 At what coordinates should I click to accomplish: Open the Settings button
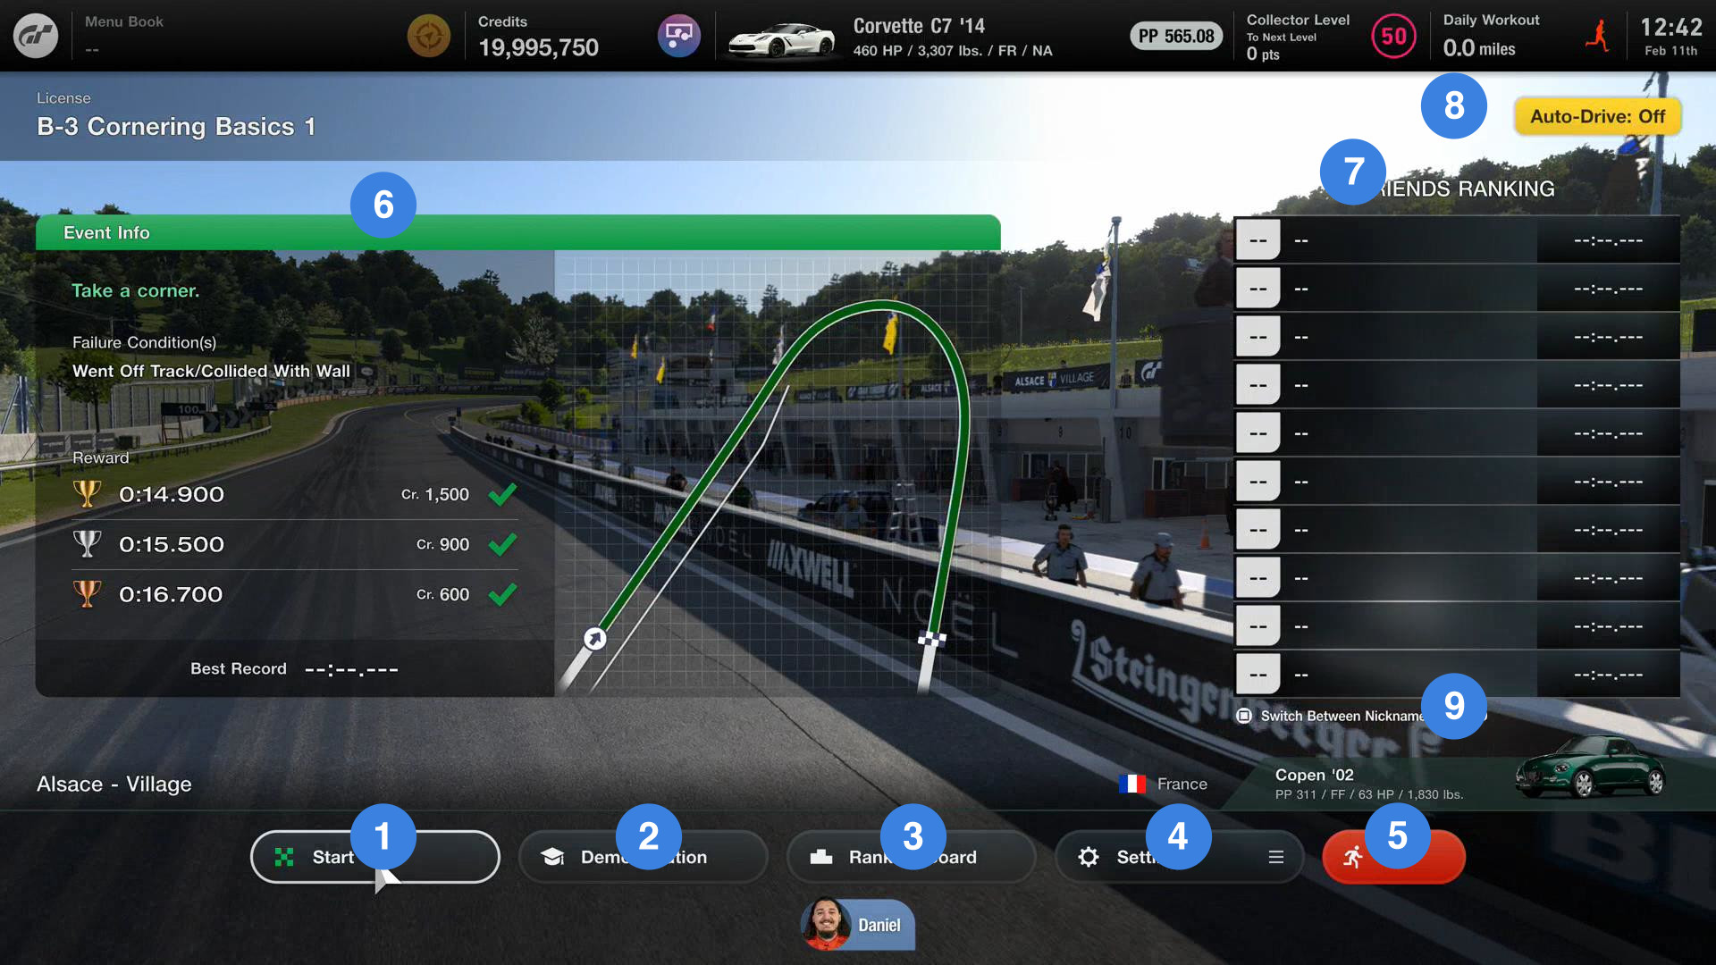1180,857
